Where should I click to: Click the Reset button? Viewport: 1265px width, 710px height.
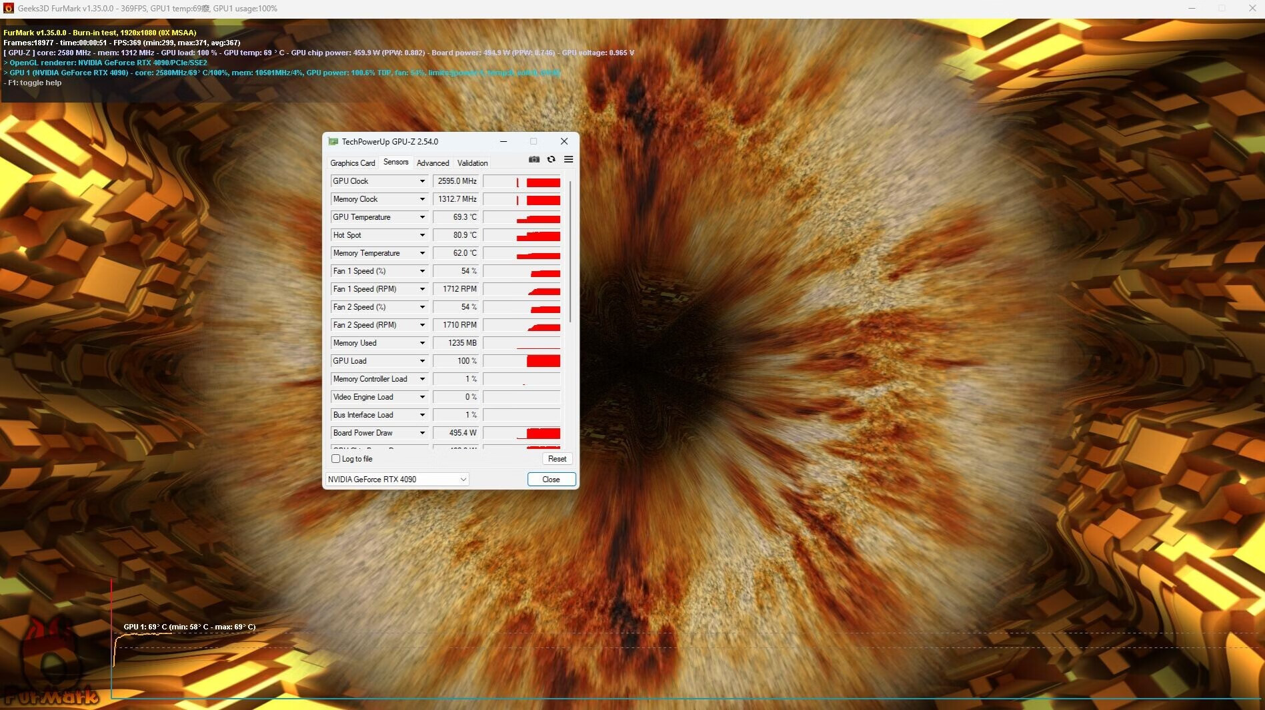[557, 459]
